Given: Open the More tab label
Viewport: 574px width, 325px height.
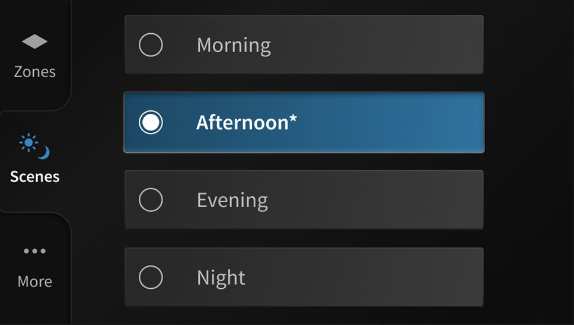Looking at the screenshot, I should click(34, 281).
